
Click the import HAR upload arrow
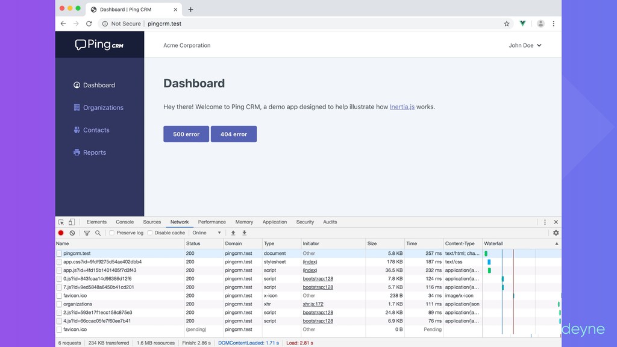(x=233, y=233)
